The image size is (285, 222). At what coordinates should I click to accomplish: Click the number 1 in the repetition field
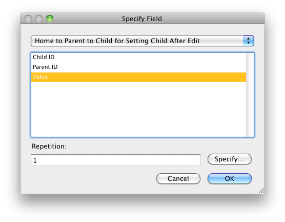point(35,160)
